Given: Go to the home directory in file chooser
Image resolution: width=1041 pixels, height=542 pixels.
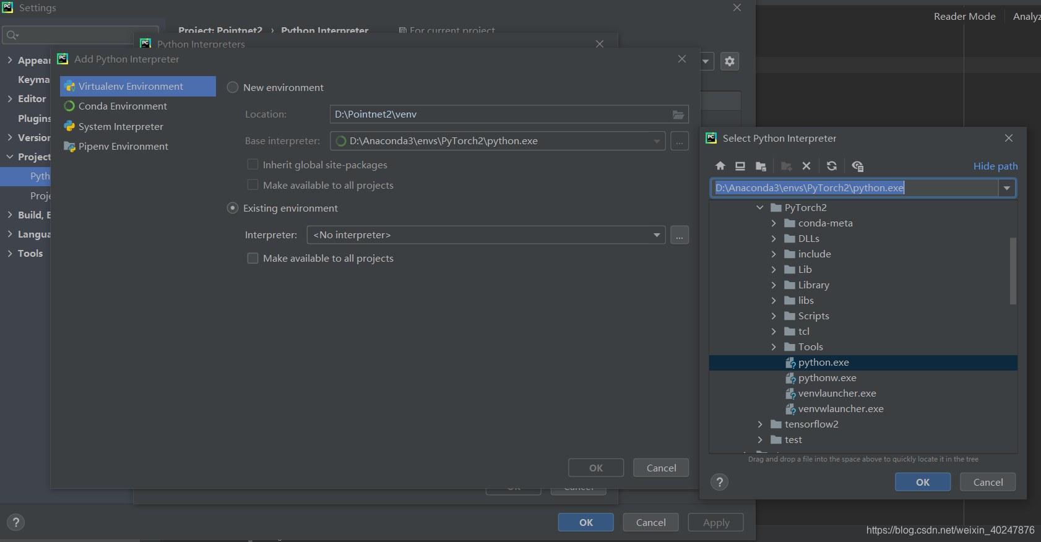Looking at the screenshot, I should coord(720,166).
